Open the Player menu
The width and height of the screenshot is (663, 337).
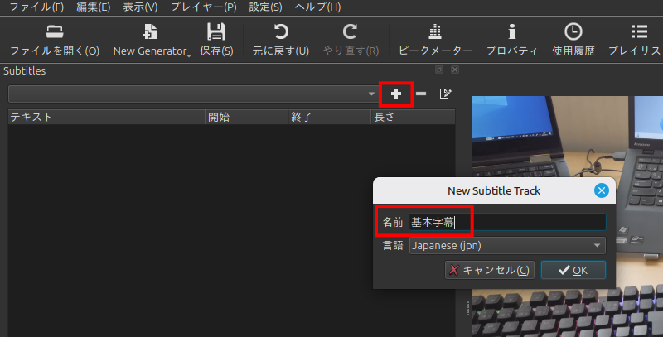[x=203, y=7]
